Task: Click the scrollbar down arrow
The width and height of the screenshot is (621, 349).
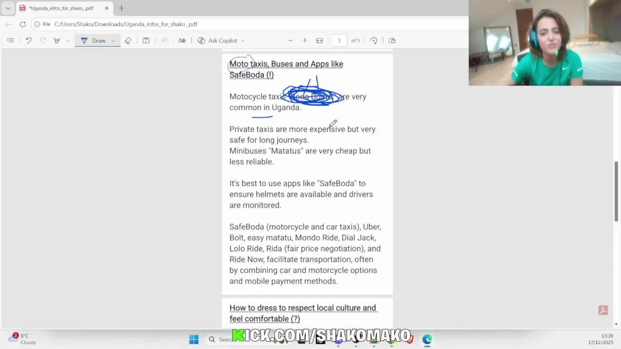Action: coord(617,324)
